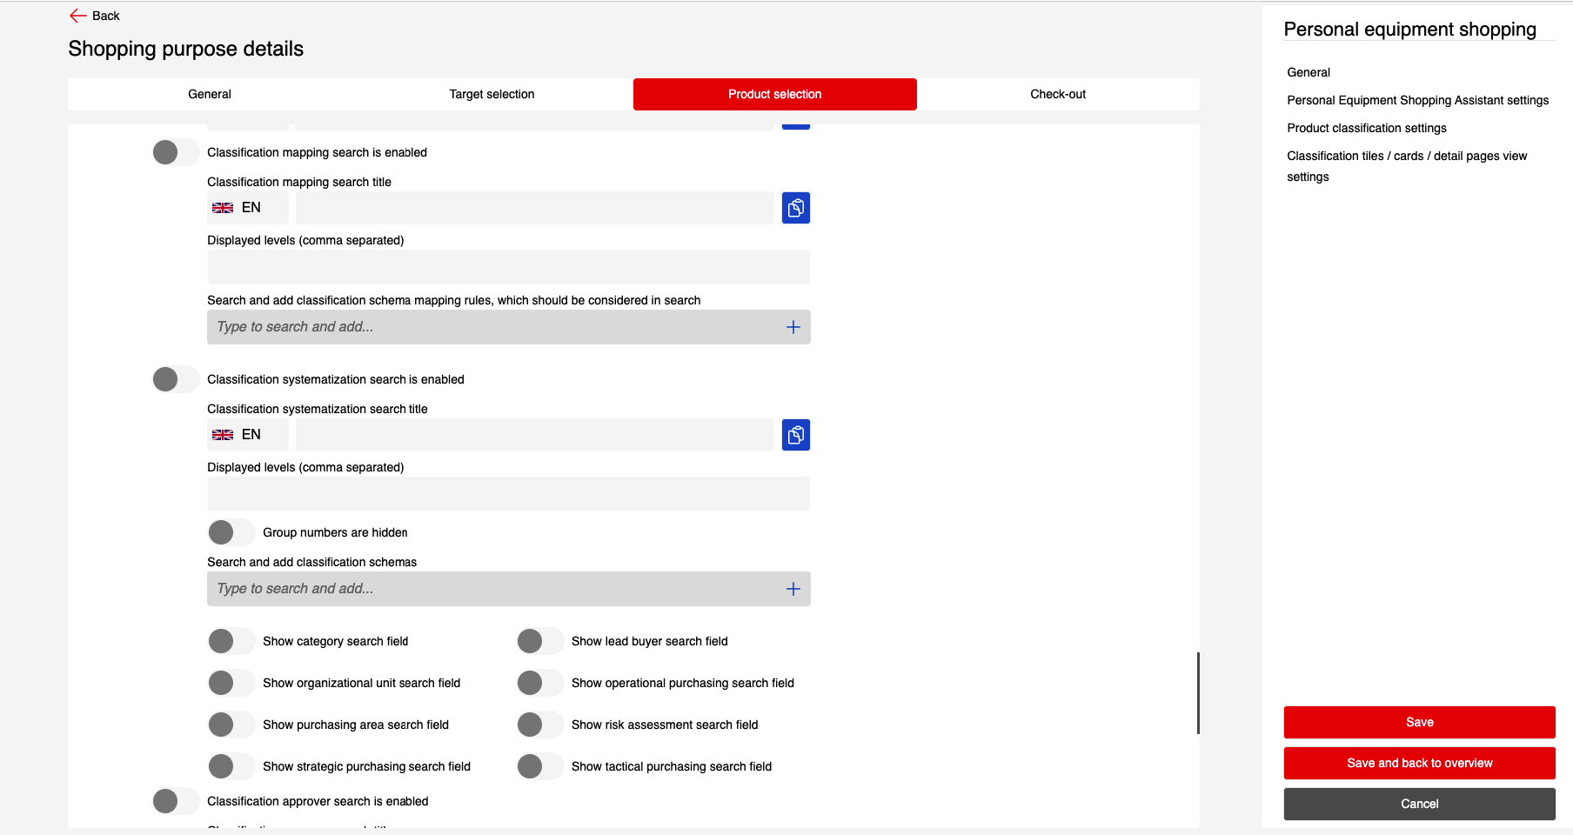Screen dimensions: 1573x835
Task: Toggle Show lead buyer search field
Action: 540,641
